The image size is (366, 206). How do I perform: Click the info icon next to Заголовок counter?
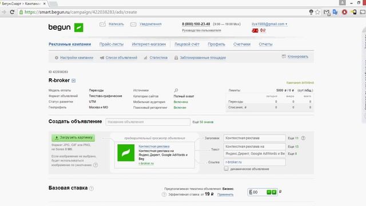click(x=303, y=138)
